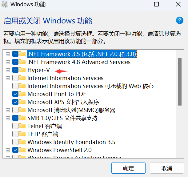Uncheck Microsoft Print to PDF checkbox
This screenshot has width=188, height=177.
click(15, 94)
